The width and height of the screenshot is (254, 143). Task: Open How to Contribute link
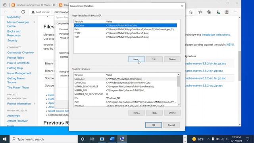(x=18, y=63)
